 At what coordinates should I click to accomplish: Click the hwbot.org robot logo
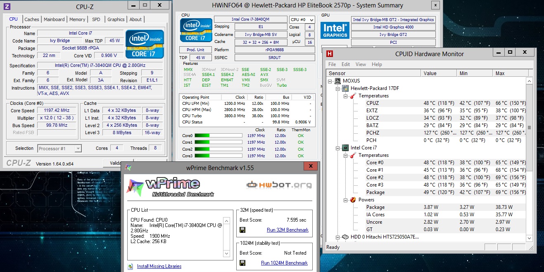click(x=279, y=184)
